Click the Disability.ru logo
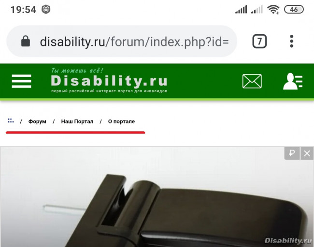This screenshot has height=247, width=314. tap(109, 81)
